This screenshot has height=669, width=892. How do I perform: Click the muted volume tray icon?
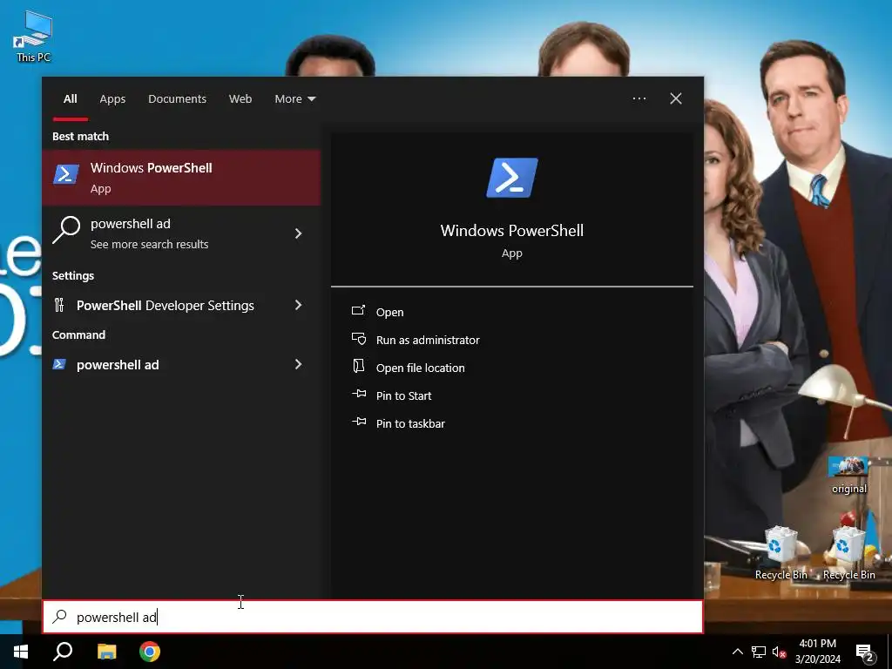pyautogui.click(x=779, y=652)
